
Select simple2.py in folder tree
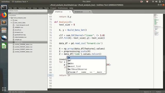point(28,42)
